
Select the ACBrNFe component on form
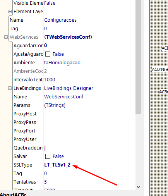click(x=160, y=69)
